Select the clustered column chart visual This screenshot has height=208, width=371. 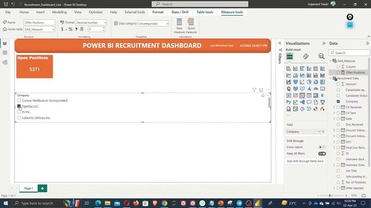pos(309,69)
